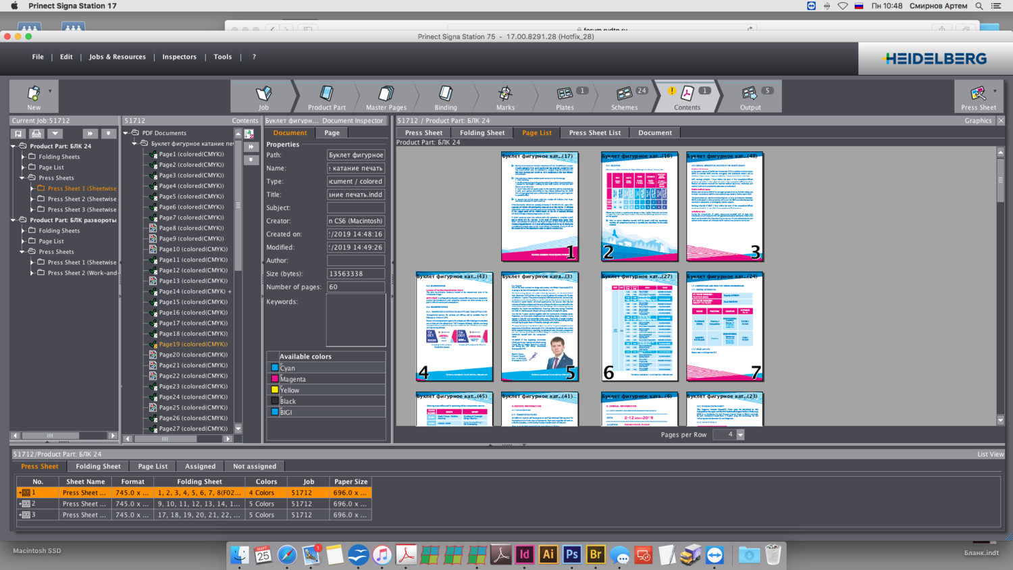This screenshot has width=1013, height=570.
Task: Open the Inspectors menu
Action: 179,57
